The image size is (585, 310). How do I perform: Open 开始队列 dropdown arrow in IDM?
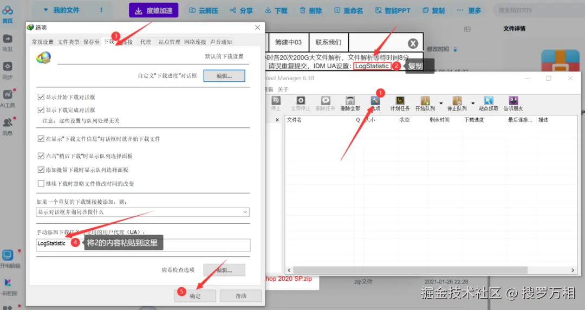click(441, 104)
